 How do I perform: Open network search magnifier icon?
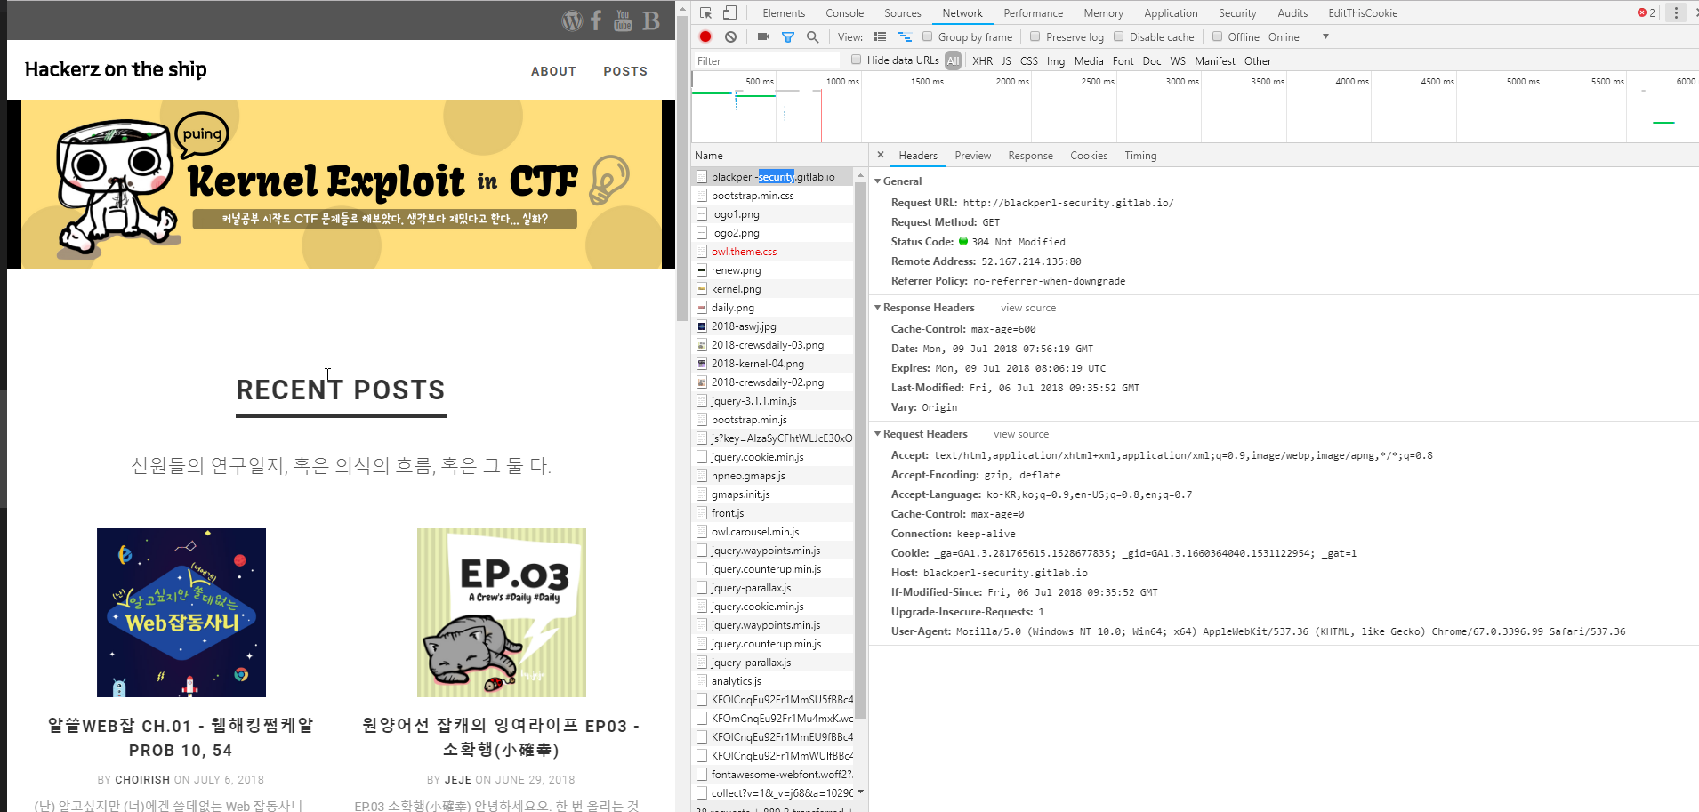click(x=812, y=36)
